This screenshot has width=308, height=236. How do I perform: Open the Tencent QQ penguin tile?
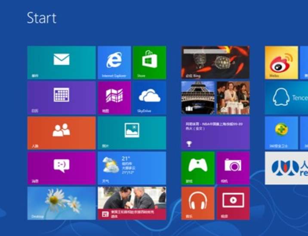click(x=286, y=98)
